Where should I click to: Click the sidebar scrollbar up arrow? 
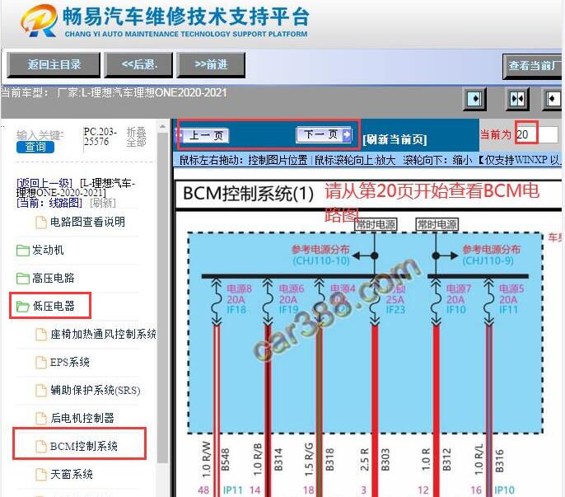click(x=162, y=127)
